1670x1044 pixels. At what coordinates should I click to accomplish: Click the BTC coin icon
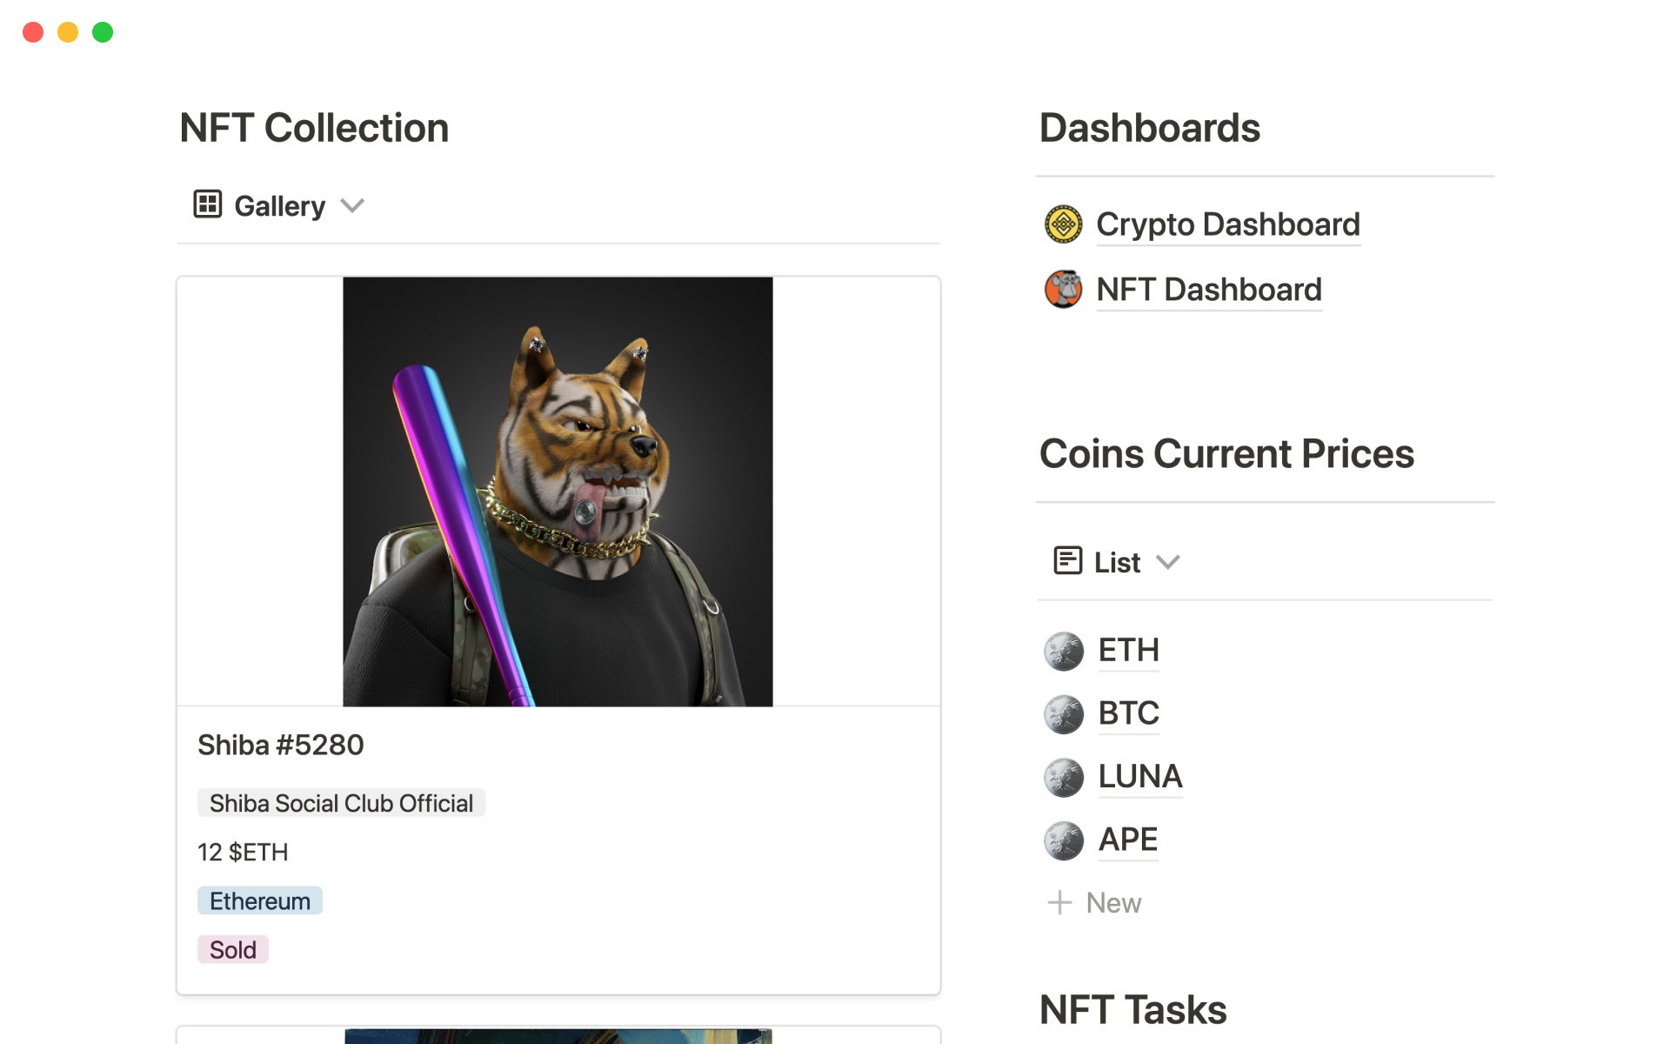(x=1063, y=714)
